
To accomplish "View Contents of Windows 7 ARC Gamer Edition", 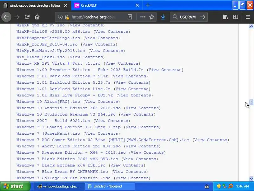I will point(211,140).
